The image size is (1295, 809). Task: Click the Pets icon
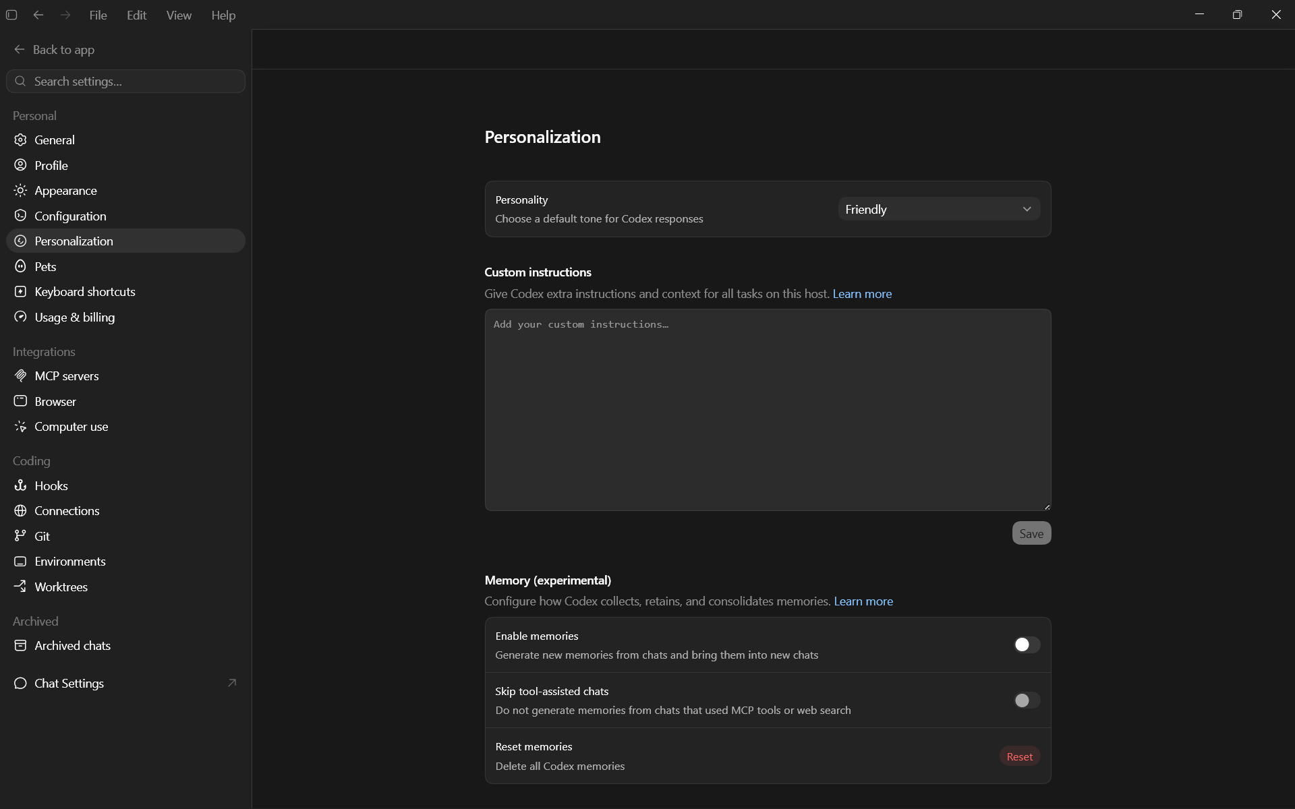point(21,266)
